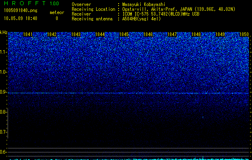Click the 'Ovserver' field label
Image resolution: width=252 pixels, height=160 pixels.
point(81,4)
